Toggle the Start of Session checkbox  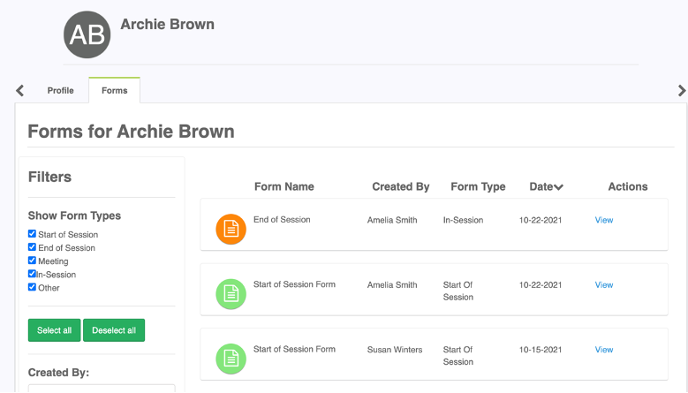(x=32, y=233)
